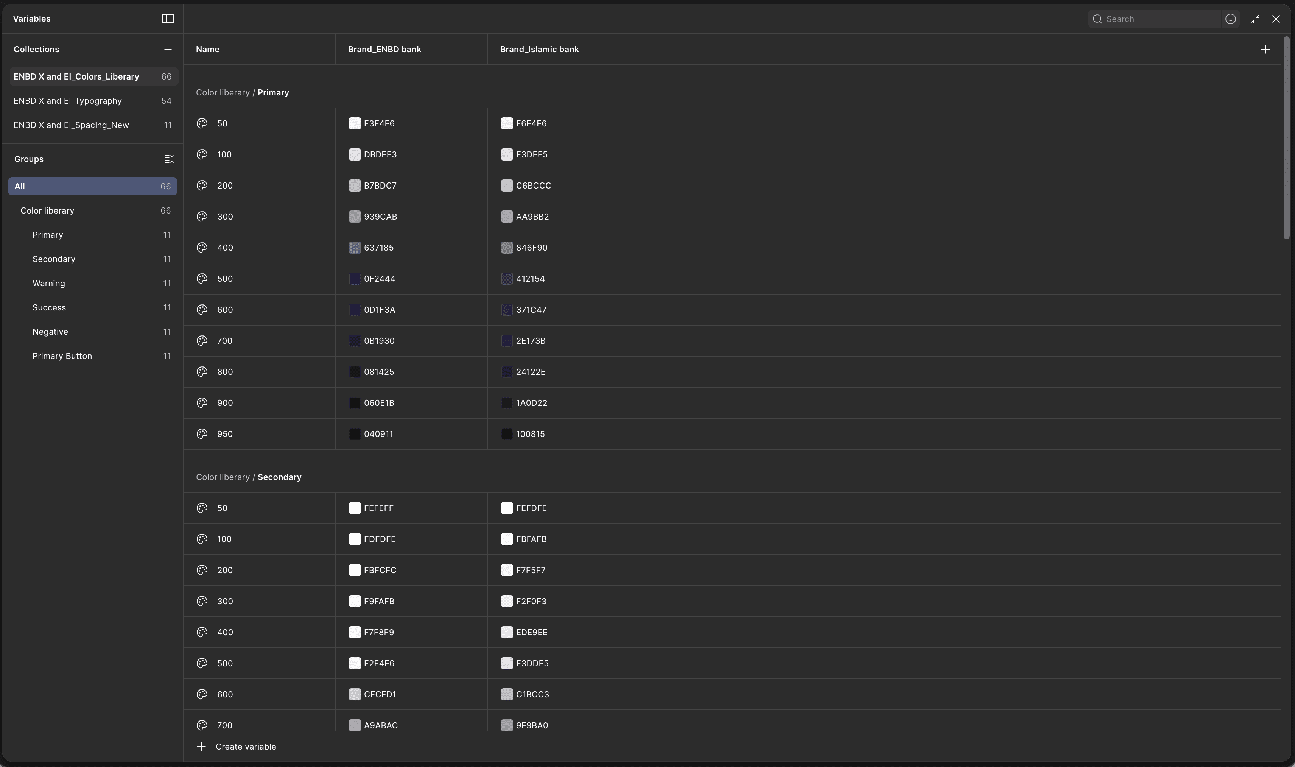The height and width of the screenshot is (767, 1295).
Task: Click the plus icon beside Create variable
Action: point(201,746)
